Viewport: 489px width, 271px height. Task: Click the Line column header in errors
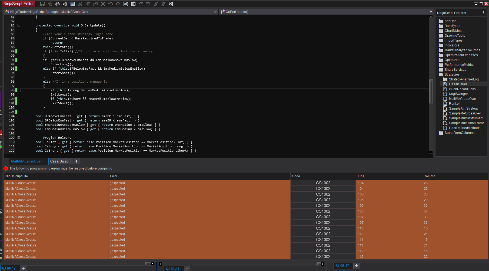[x=361, y=176]
